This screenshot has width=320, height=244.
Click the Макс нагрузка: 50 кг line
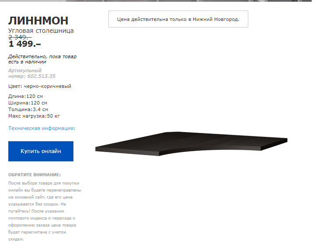[x=34, y=116]
